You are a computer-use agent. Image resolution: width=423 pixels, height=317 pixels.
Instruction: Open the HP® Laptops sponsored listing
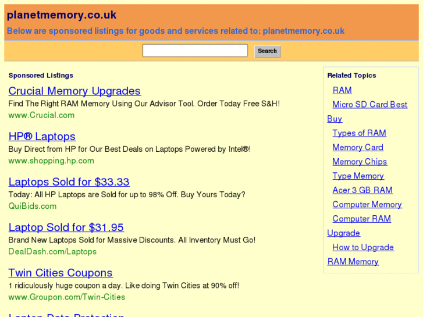coord(42,137)
